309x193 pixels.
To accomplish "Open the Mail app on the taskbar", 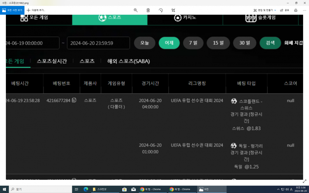I will tap(134, 189).
